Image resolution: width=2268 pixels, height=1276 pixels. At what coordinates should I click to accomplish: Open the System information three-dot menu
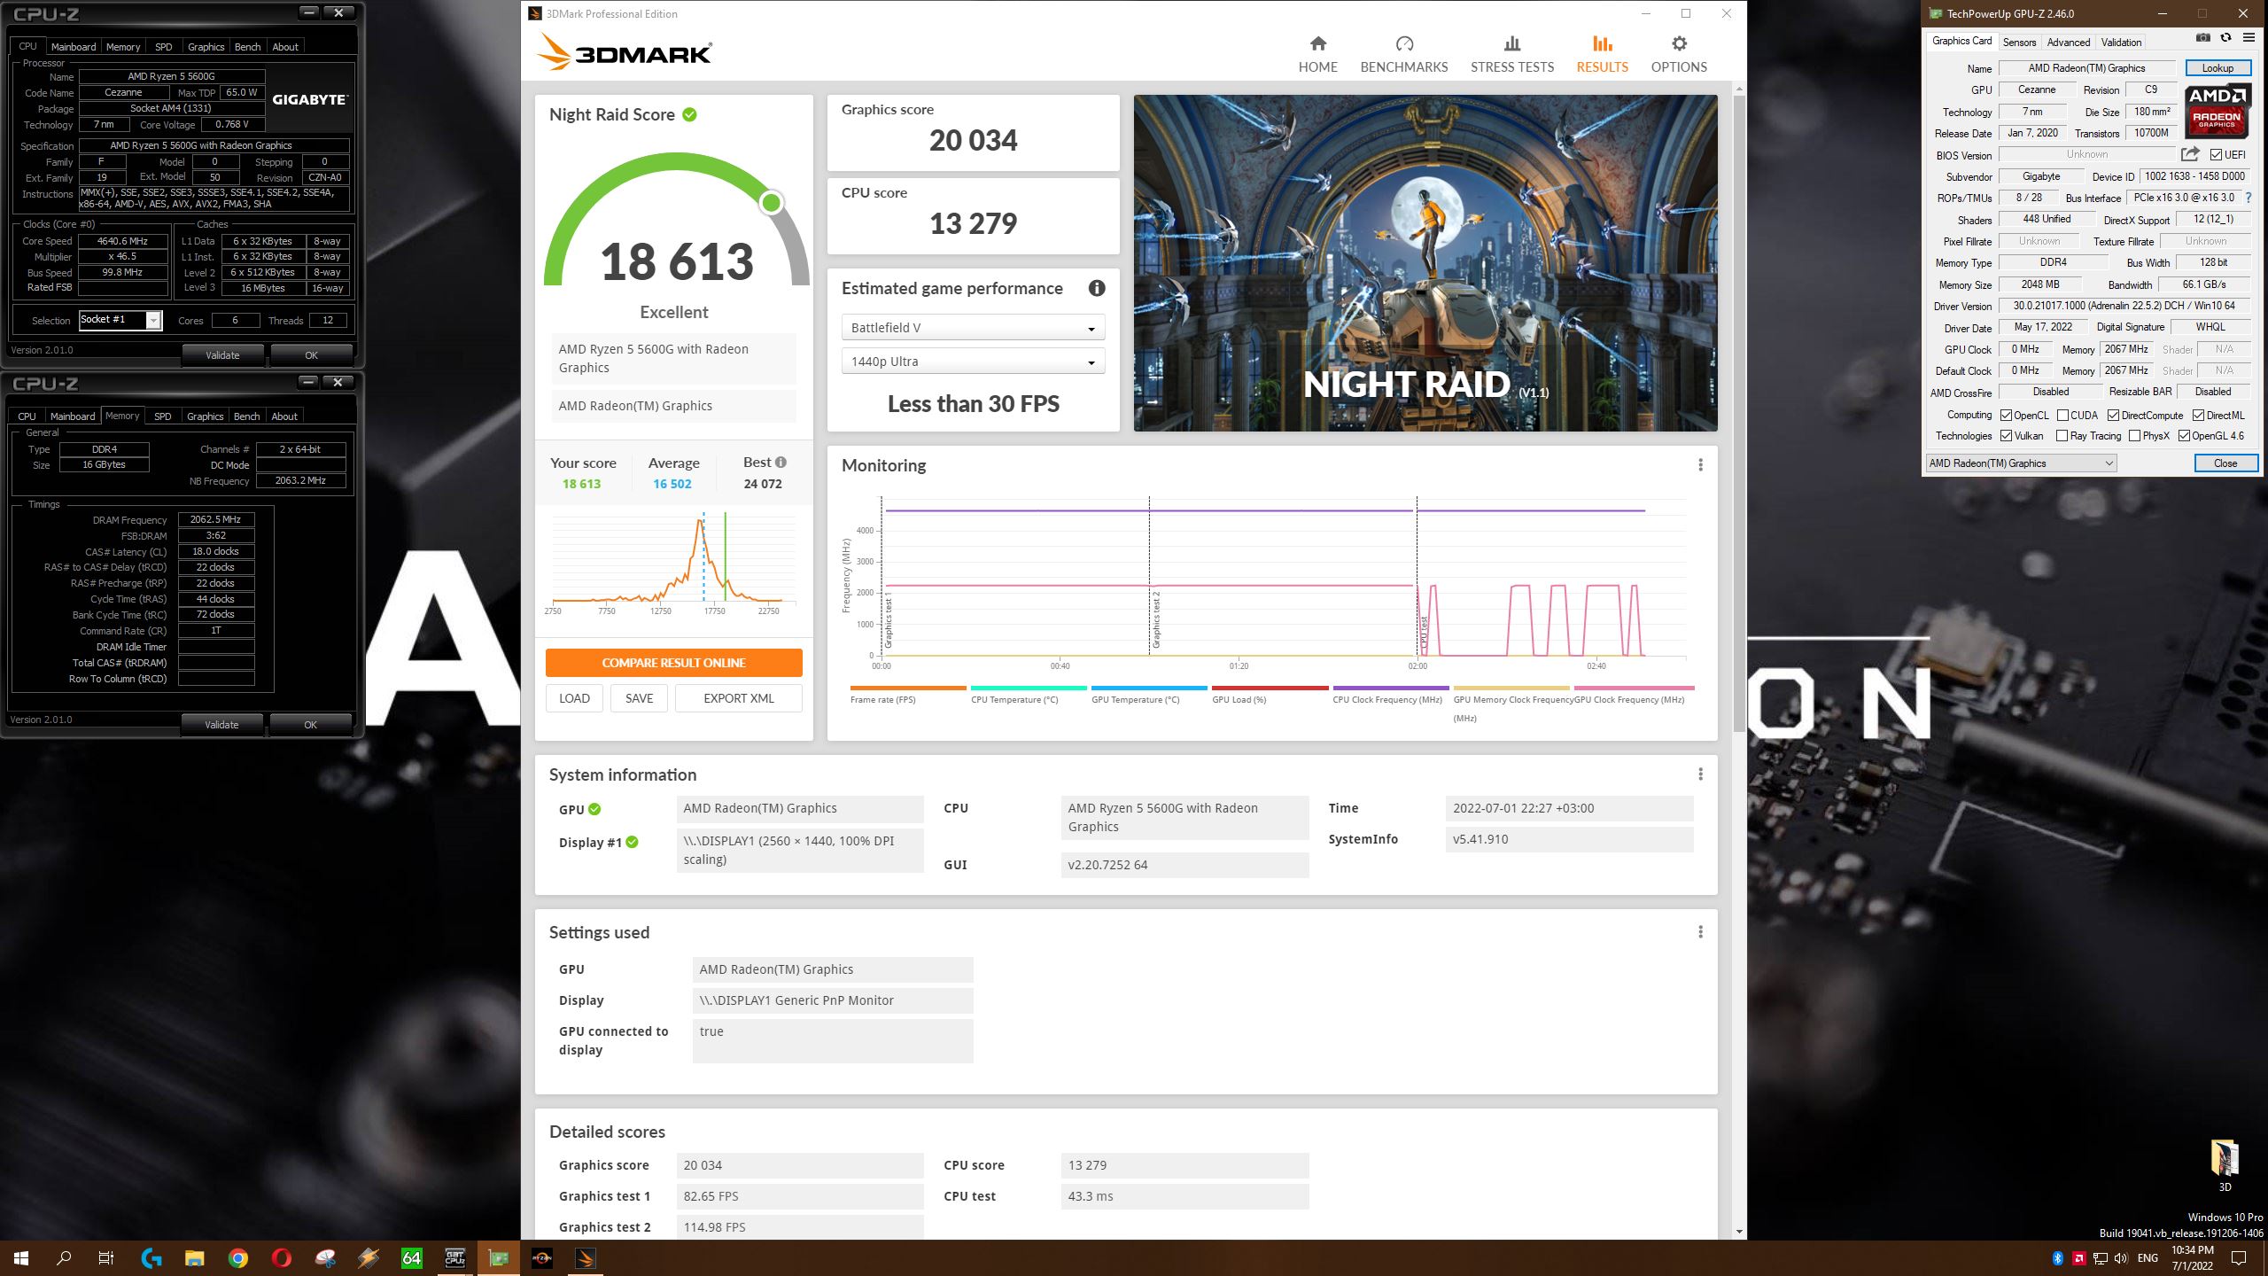(x=1700, y=774)
